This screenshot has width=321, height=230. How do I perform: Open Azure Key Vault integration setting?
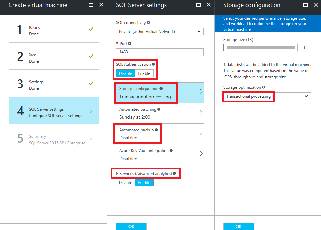[x=160, y=154]
